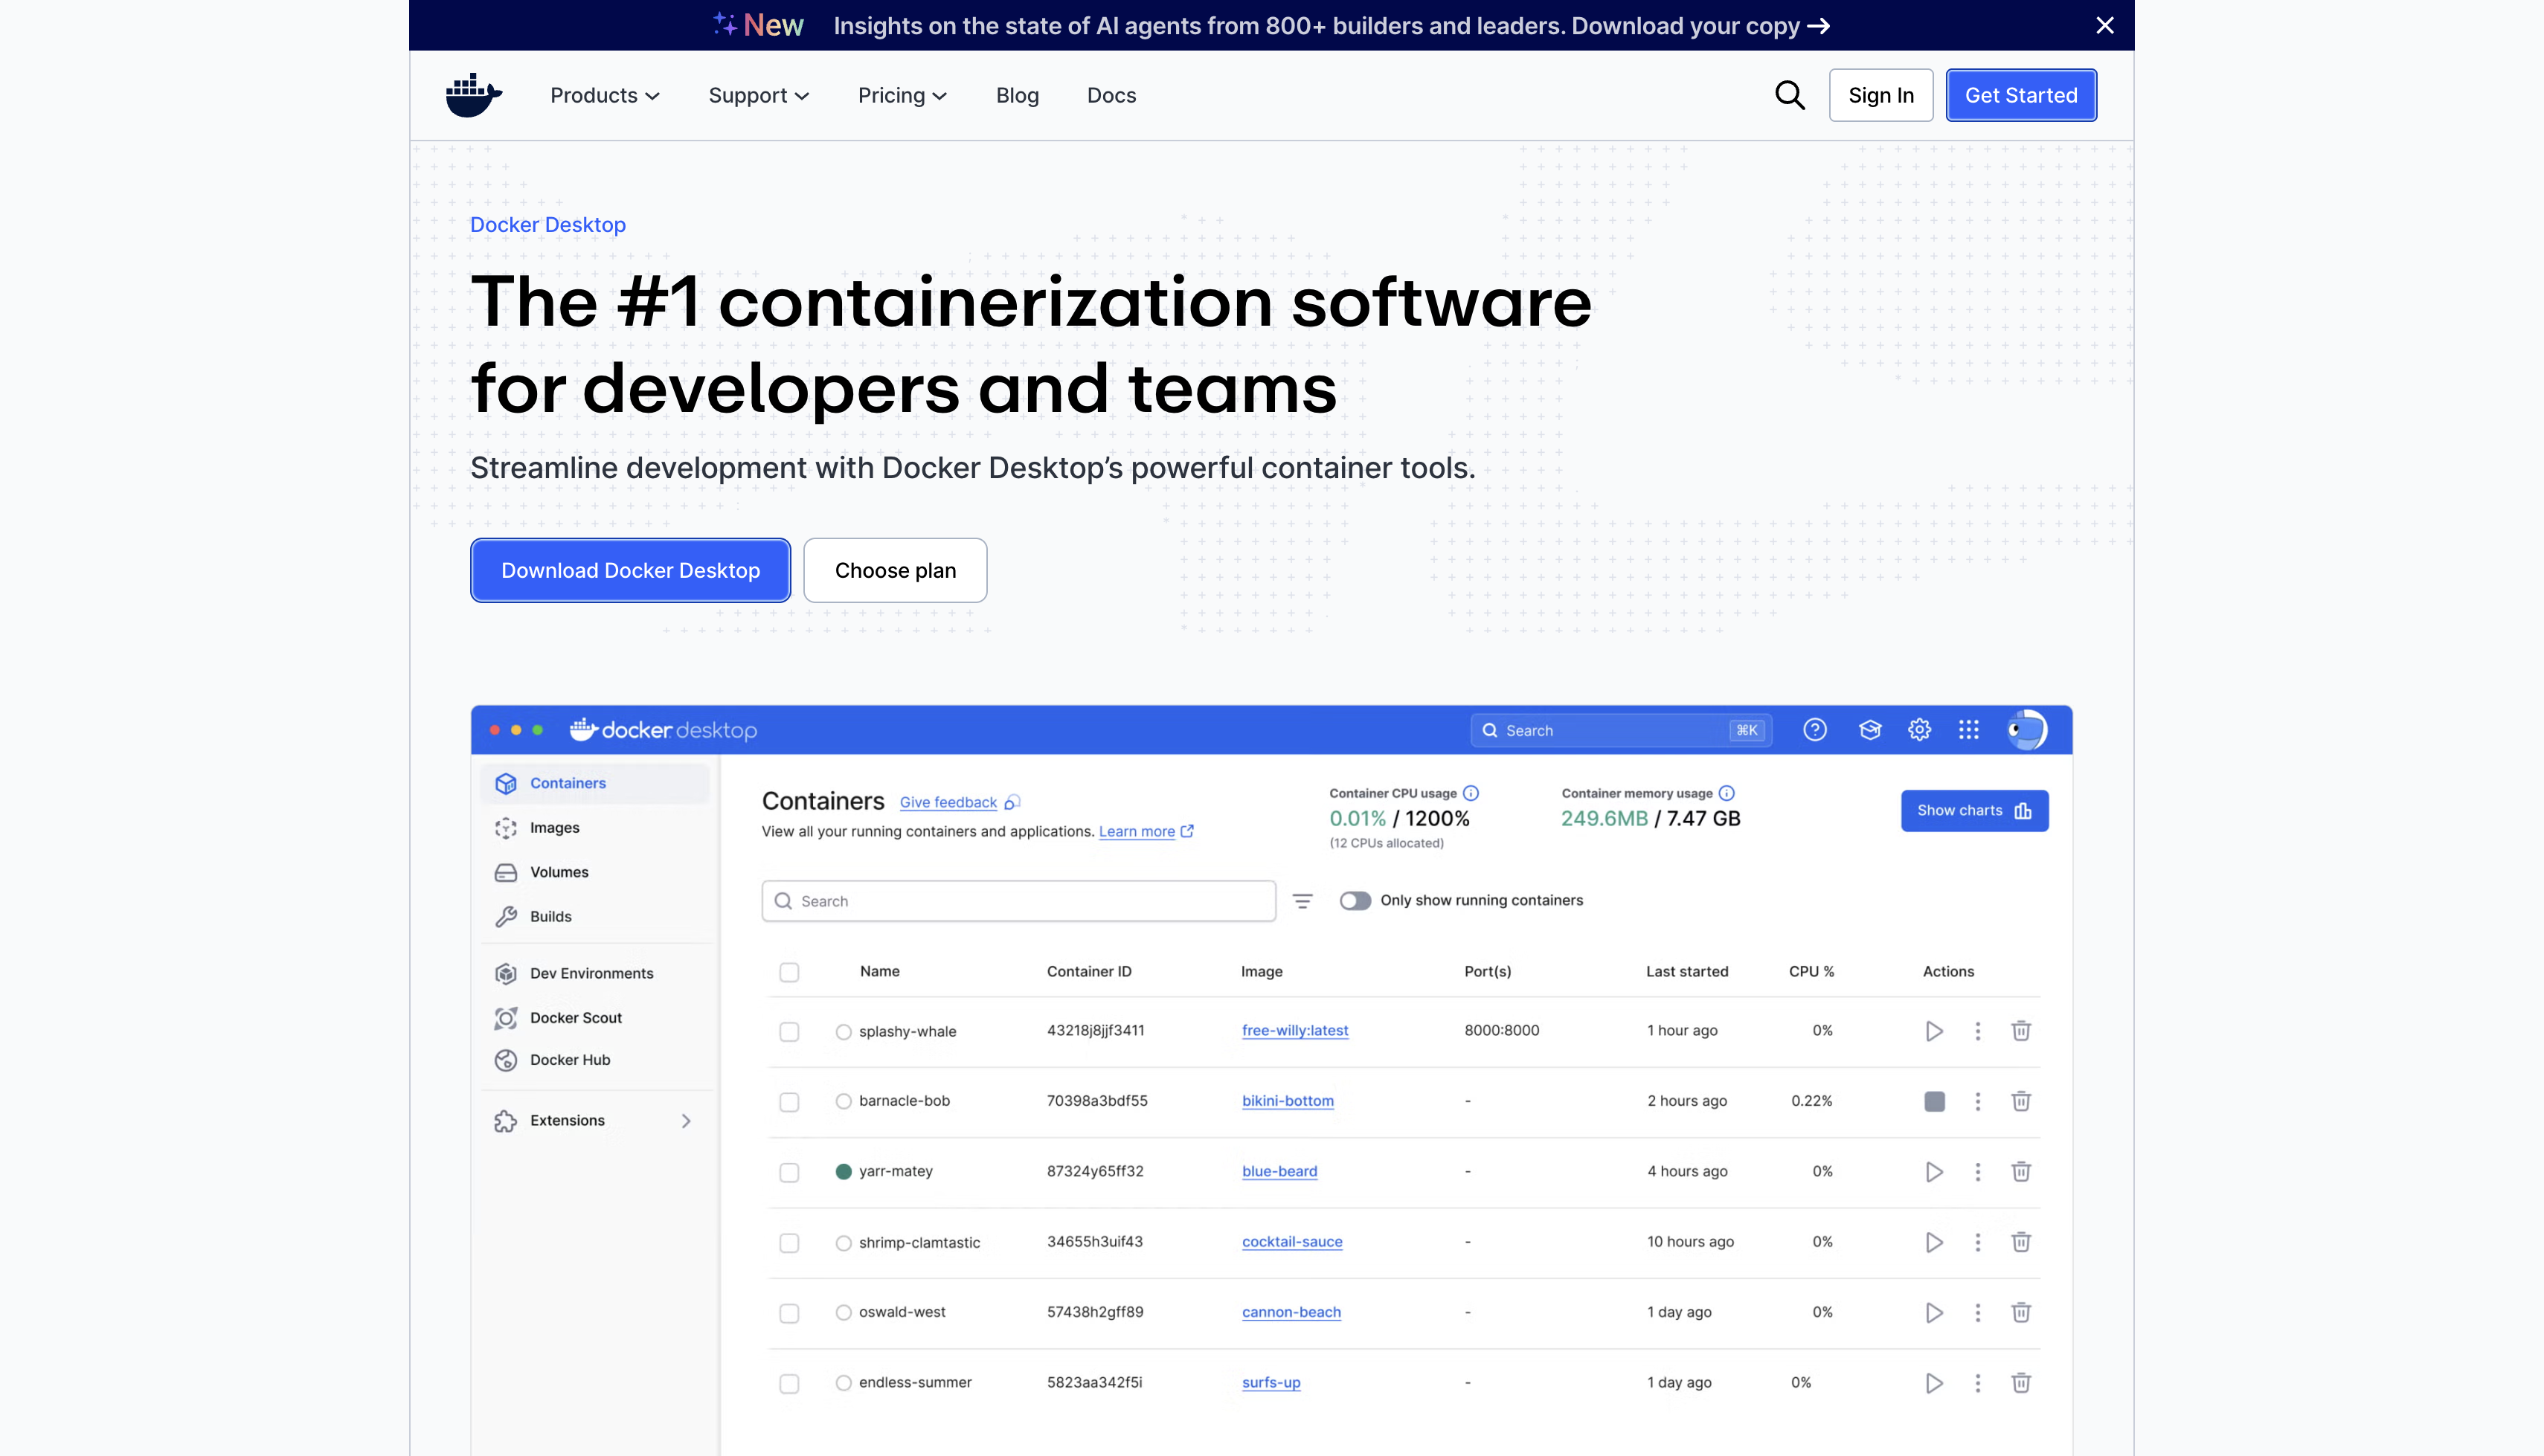
Task: Start the endless-summer container
Action: [1934, 1383]
